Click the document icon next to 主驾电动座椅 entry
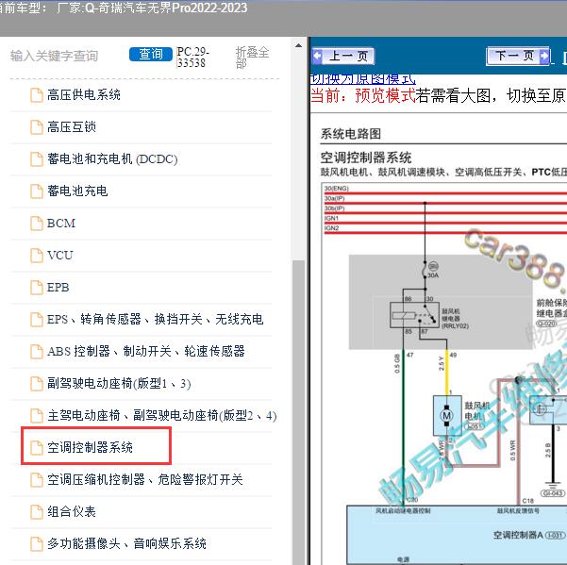The height and width of the screenshot is (565, 567). (36, 415)
